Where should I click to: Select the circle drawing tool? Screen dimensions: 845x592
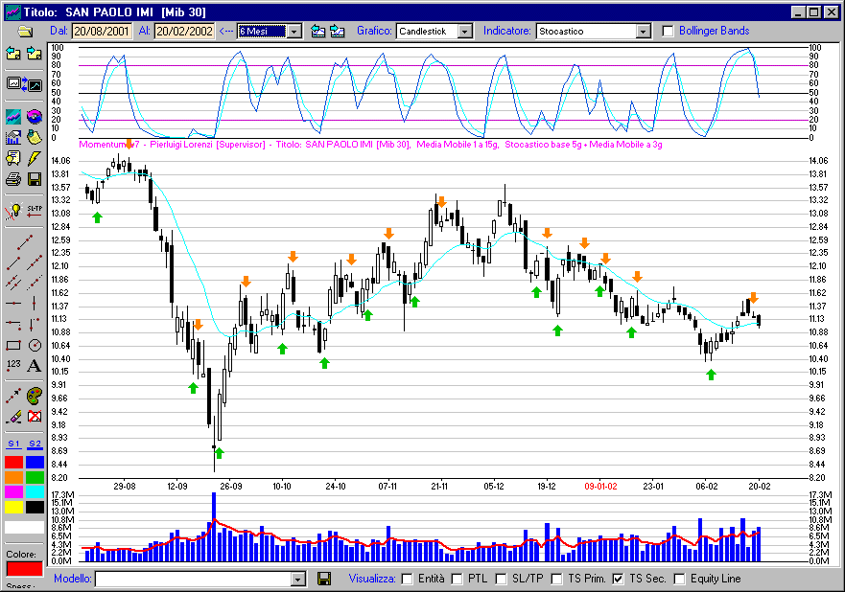35,345
